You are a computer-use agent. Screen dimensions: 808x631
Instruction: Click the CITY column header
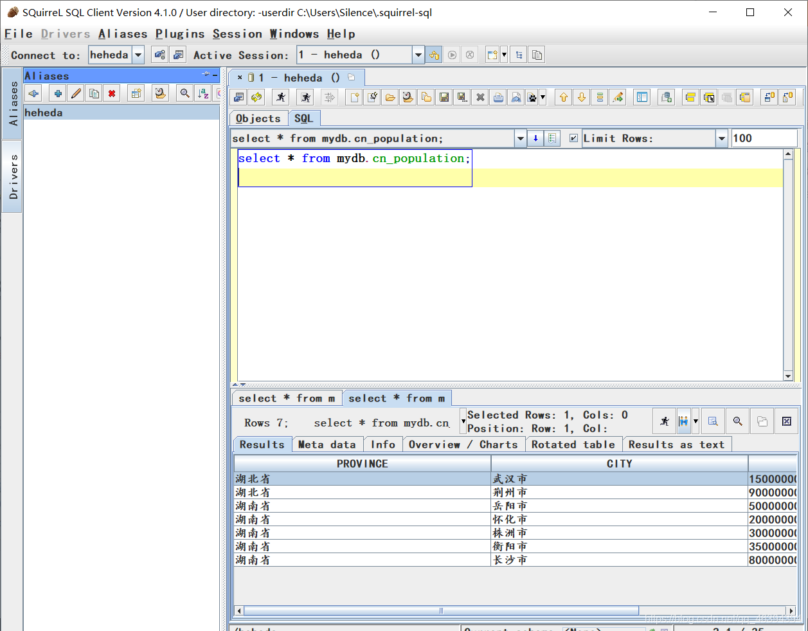tap(620, 464)
